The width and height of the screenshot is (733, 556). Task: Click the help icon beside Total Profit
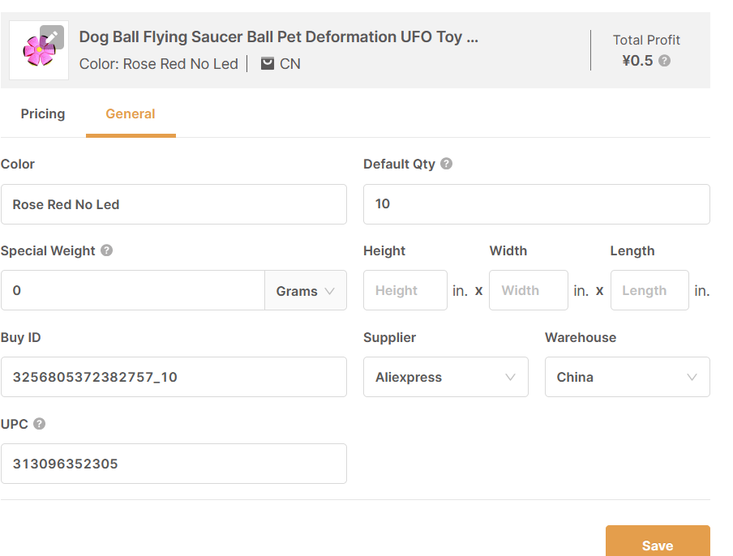(664, 61)
